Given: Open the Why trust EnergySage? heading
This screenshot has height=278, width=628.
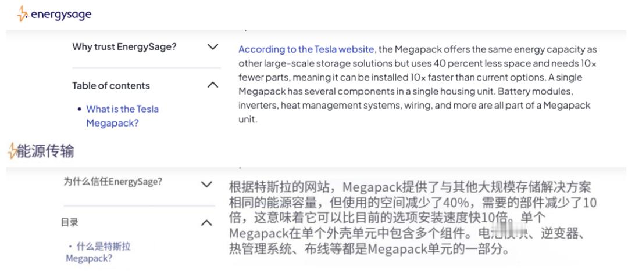Looking at the screenshot, I should (x=124, y=47).
